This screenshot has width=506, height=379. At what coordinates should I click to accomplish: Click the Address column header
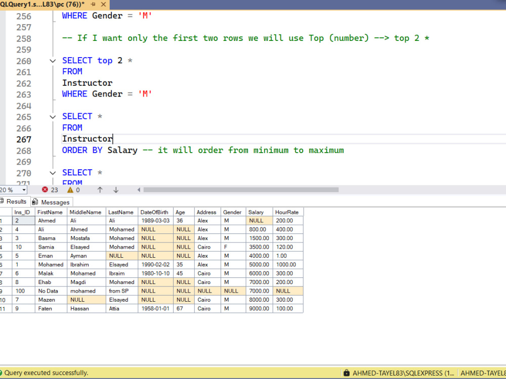point(207,212)
